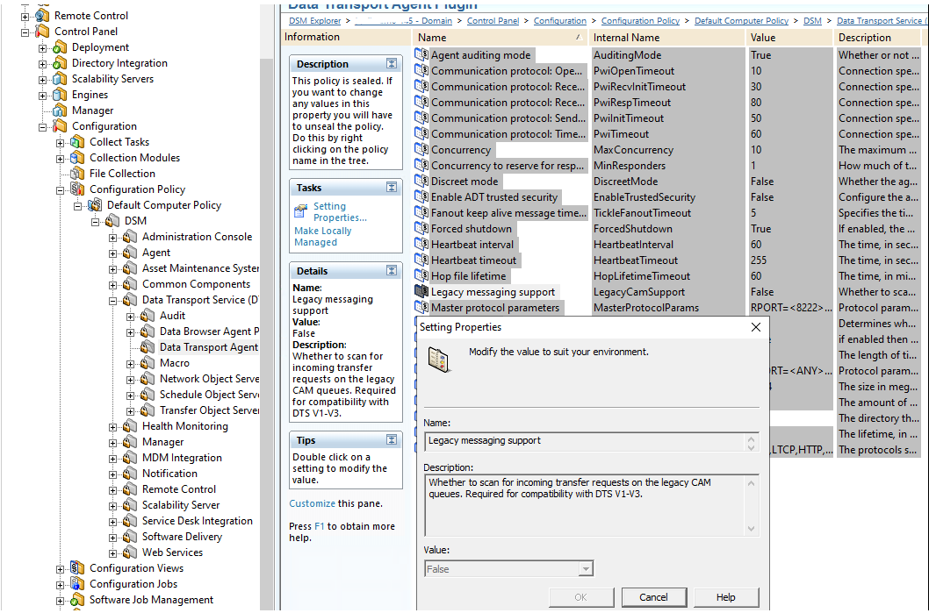The width and height of the screenshot is (929, 613).
Task: Expand the Software Delivery tree node
Action: point(113,537)
